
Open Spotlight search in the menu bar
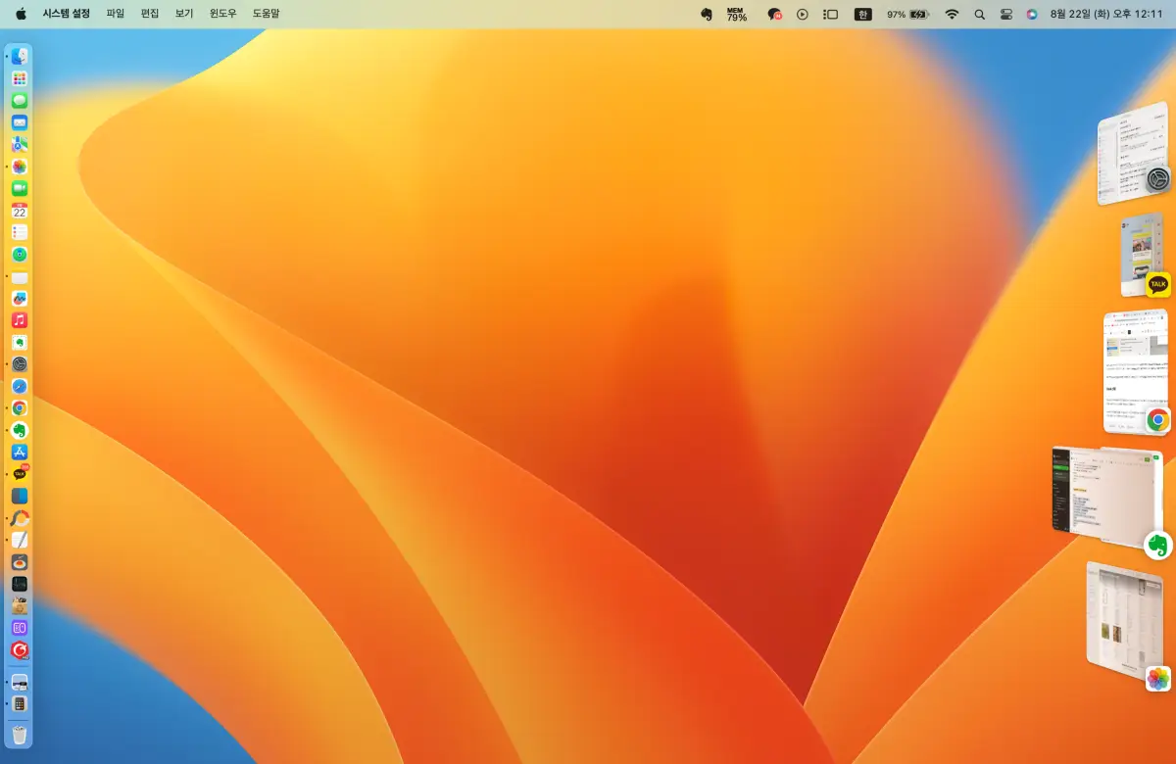[980, 15]
